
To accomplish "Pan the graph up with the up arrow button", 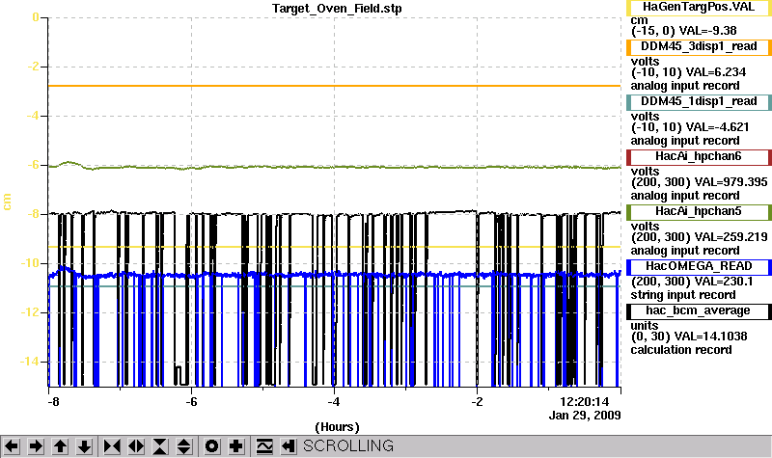I will 60,446.
